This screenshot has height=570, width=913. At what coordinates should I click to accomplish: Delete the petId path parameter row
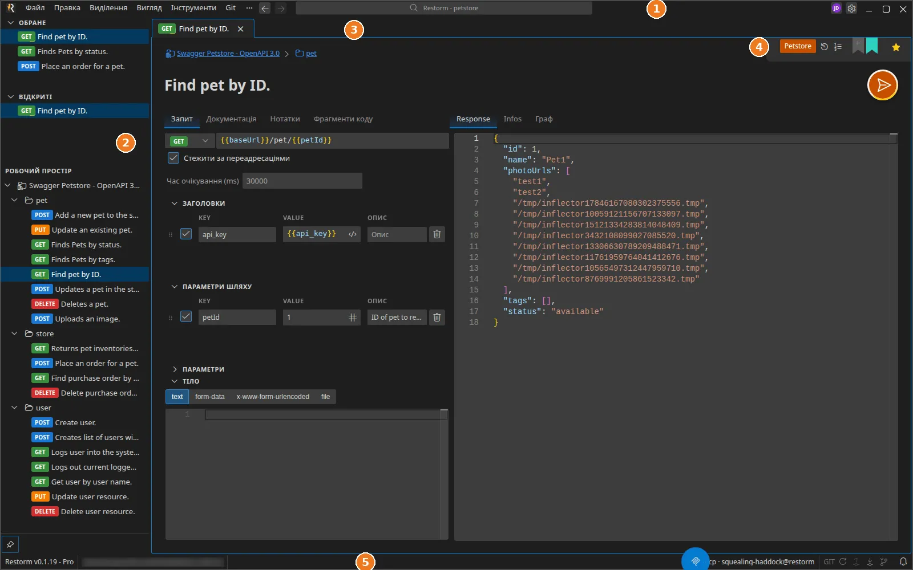coord(437,317)
